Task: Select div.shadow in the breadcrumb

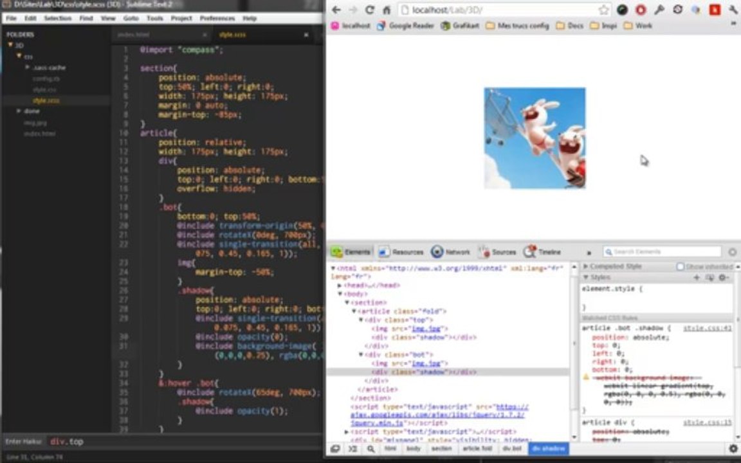Action: pos(548,449)
